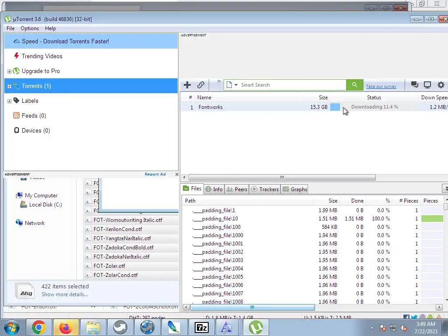Open Devices (0) in the sidebar
The height and width of the screenshot is (336, 448).
click(x=91, y=130)
